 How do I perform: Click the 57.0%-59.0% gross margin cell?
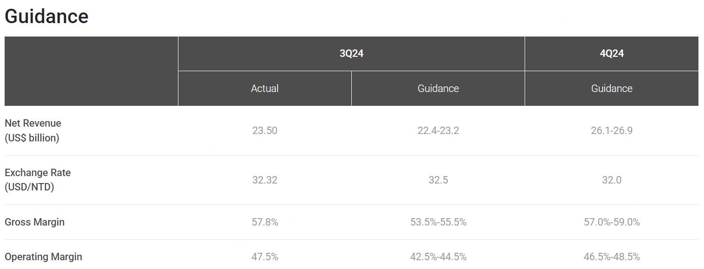click(x=611, y=222)
